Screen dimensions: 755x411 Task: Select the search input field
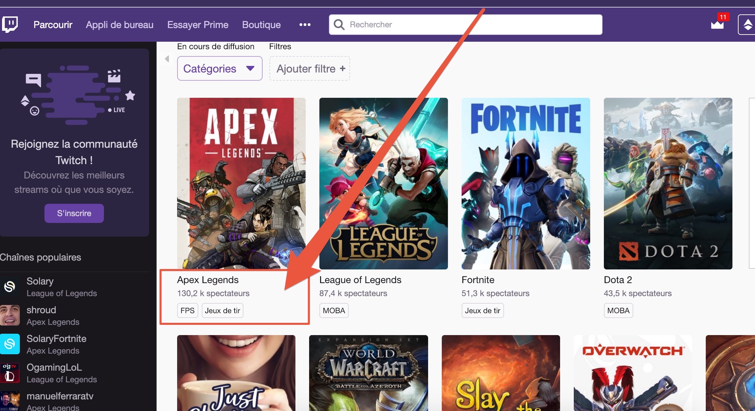[x=466, y=24]
